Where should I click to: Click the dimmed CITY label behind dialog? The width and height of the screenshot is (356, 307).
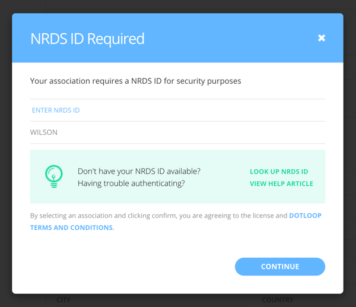(63, 300)
